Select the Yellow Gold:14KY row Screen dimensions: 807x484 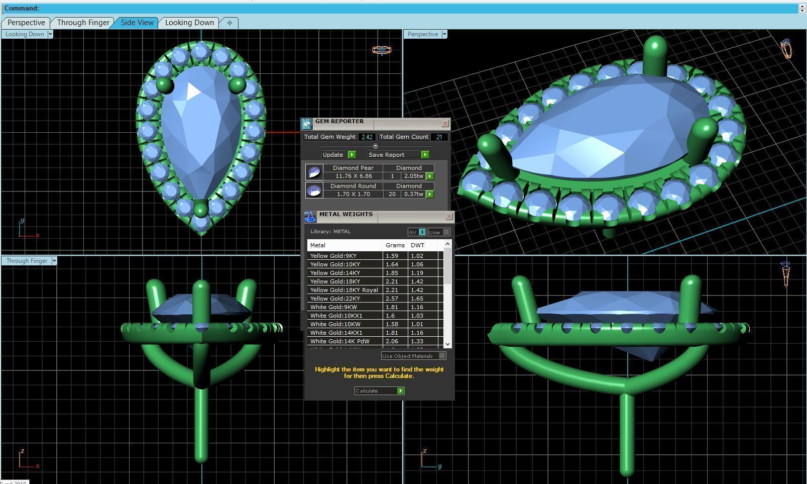[x=375, y=273]
